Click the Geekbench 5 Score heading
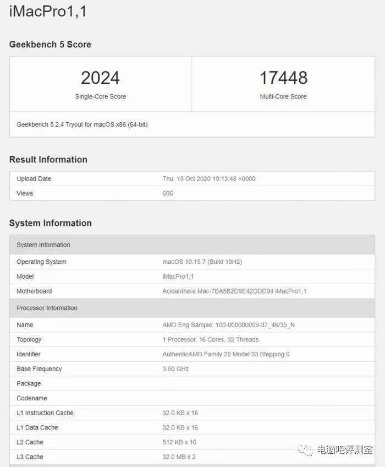The image size is (385, 467). 50,45
